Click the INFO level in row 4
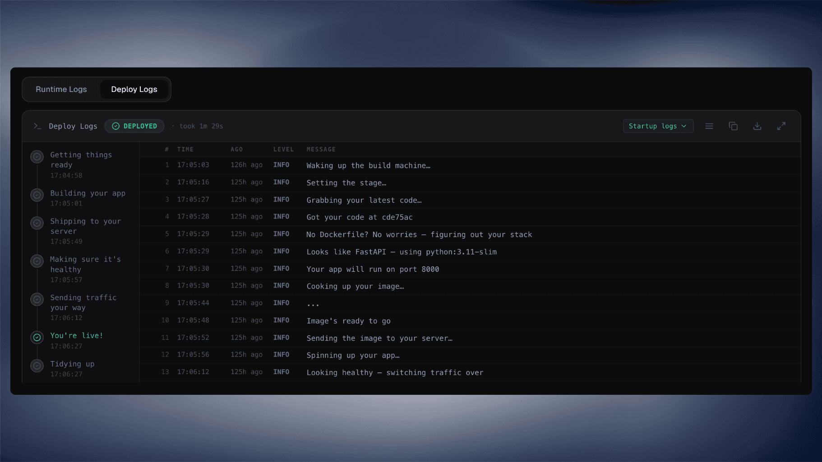This screenshot has height=462, width=822. [281, 217]
